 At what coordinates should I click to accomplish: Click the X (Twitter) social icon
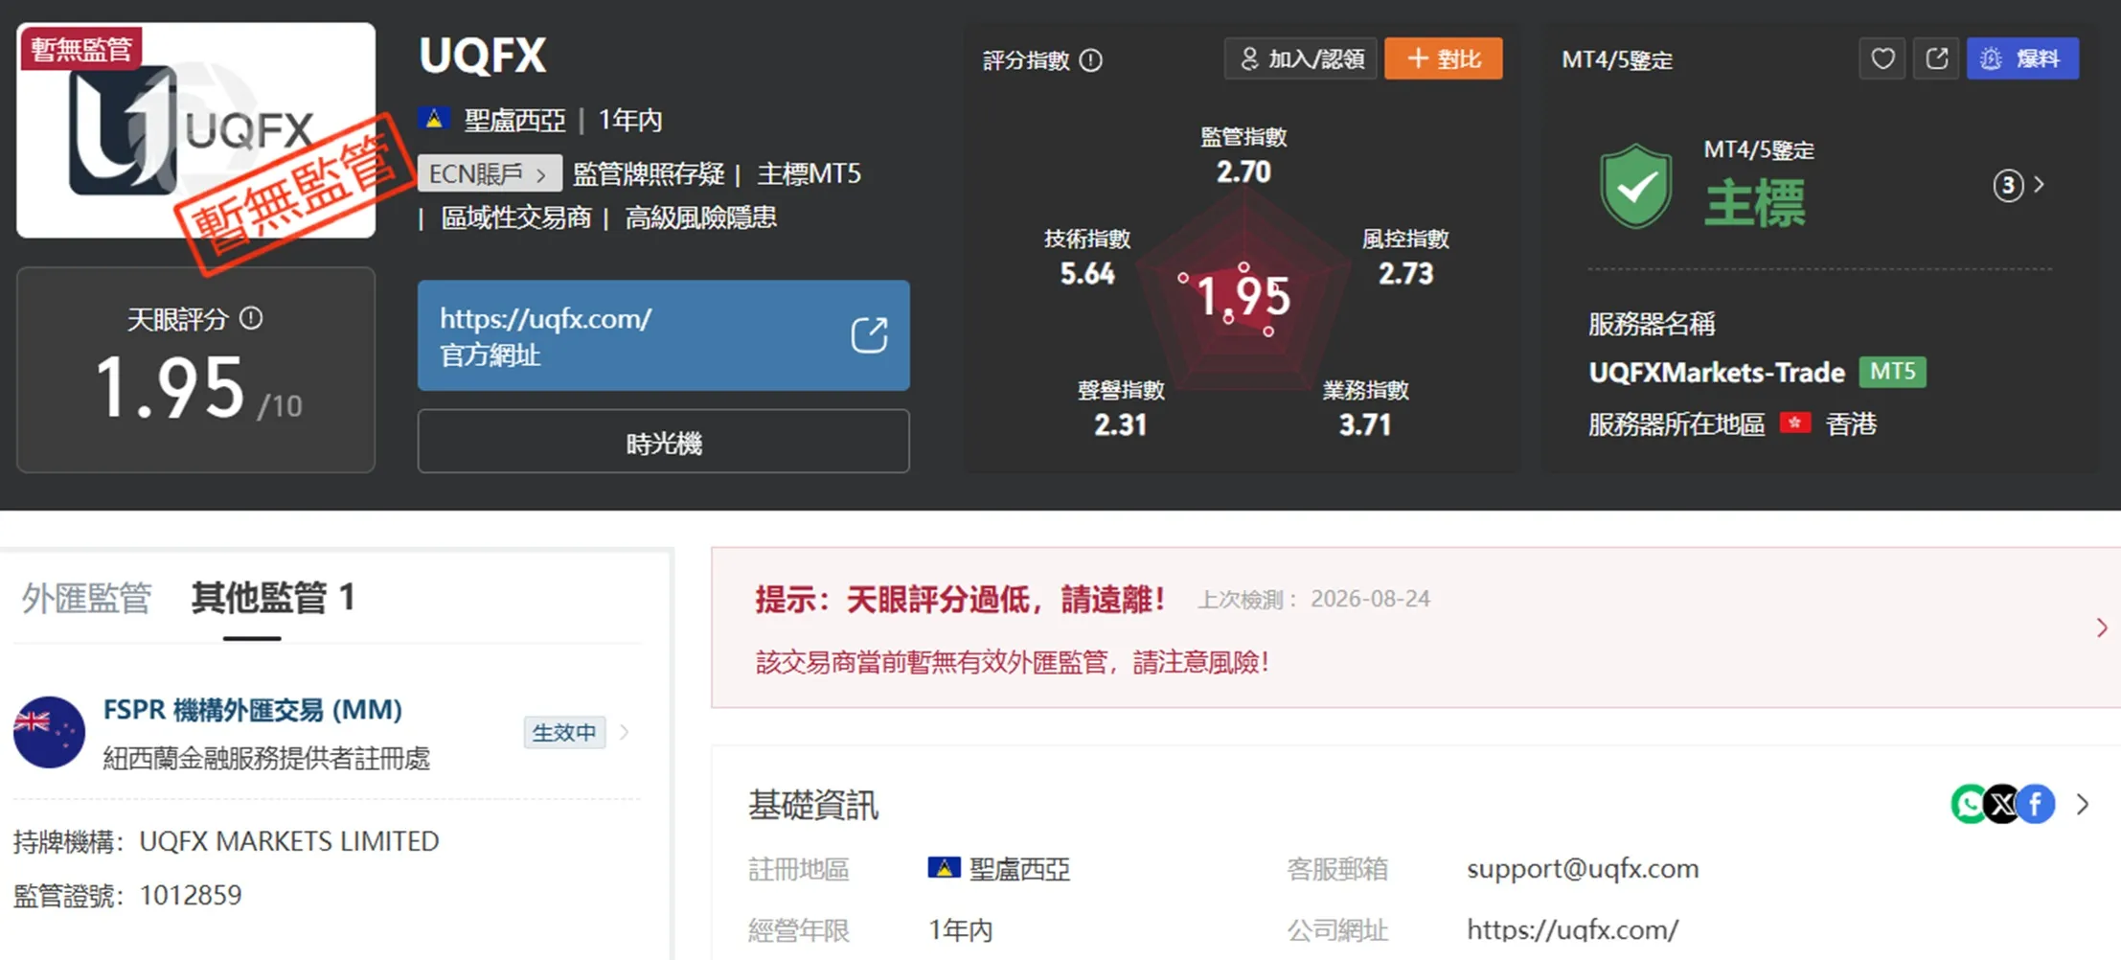pos(2002,804)
